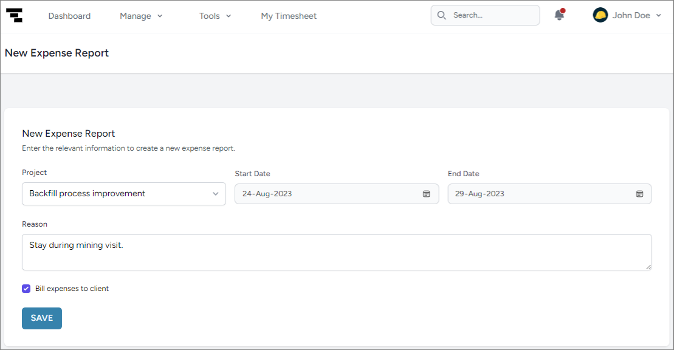Go to the Dashboard page
674x350 pixels.
click(x=69, y=16)
